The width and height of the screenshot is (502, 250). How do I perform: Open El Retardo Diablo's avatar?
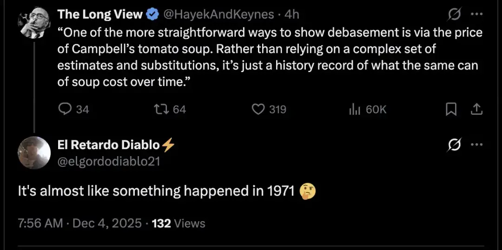click(33, 153)
